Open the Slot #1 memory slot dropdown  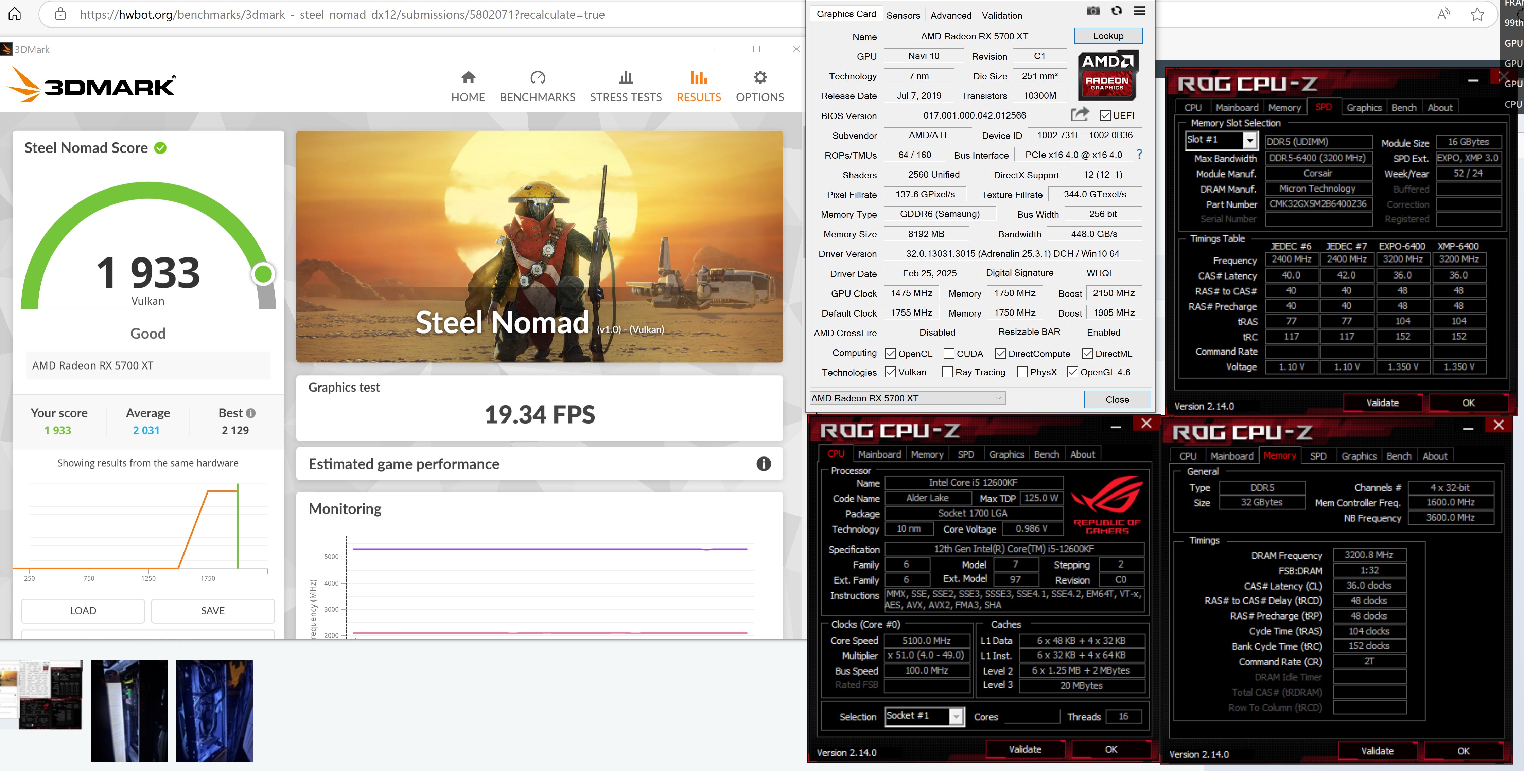(x=1221, y=140)
